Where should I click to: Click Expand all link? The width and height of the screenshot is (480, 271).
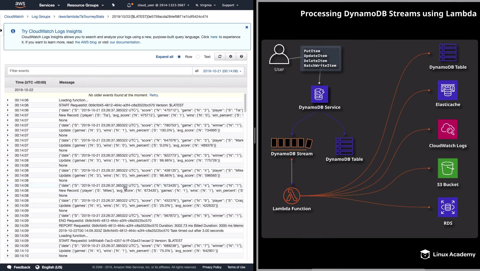[x=165, y=57]
